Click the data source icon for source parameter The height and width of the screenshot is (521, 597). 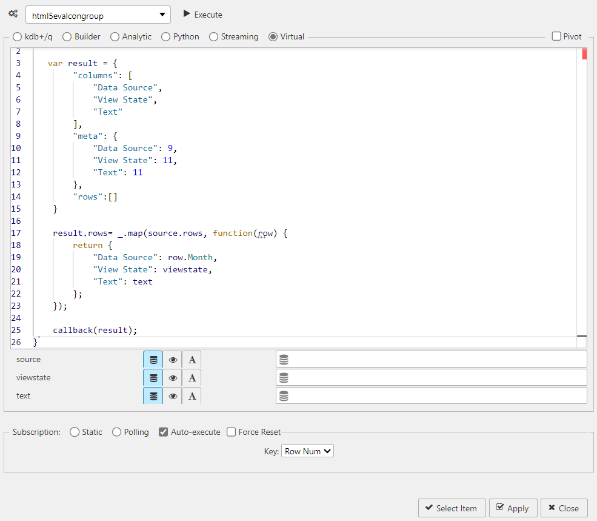coord(152,359)
